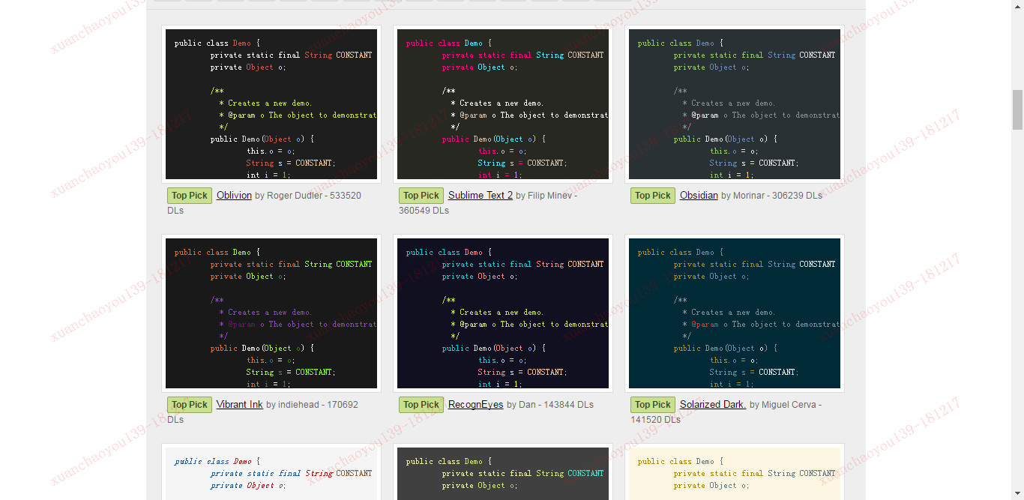This screenshot has height=500, width=1024.
Task: Open the Sublime Text 2 theme link
Action: pyautogui.click(x=481, y=196)
